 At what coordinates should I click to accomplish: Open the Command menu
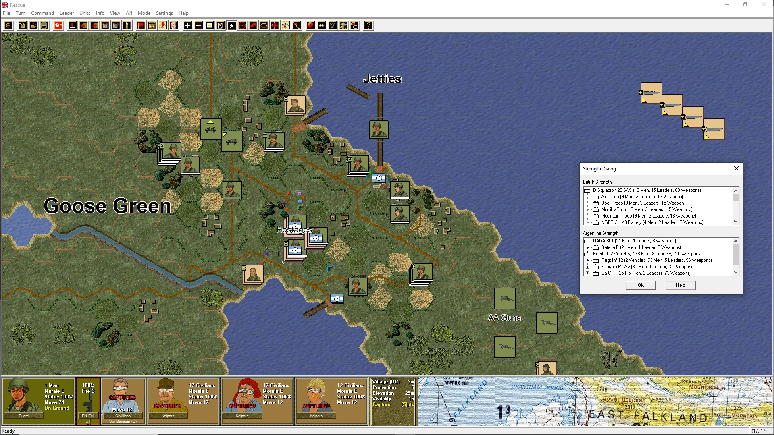pyautogui.click(x=42, y=13)
